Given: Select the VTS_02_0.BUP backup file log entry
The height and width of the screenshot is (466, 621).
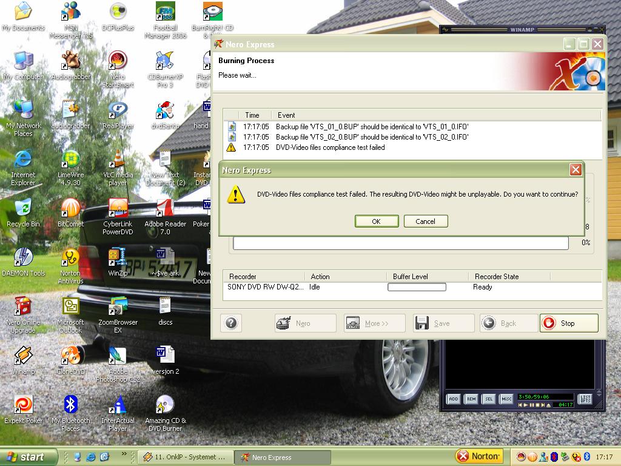Looking at the screenshot, I should (x=412, y=137).
